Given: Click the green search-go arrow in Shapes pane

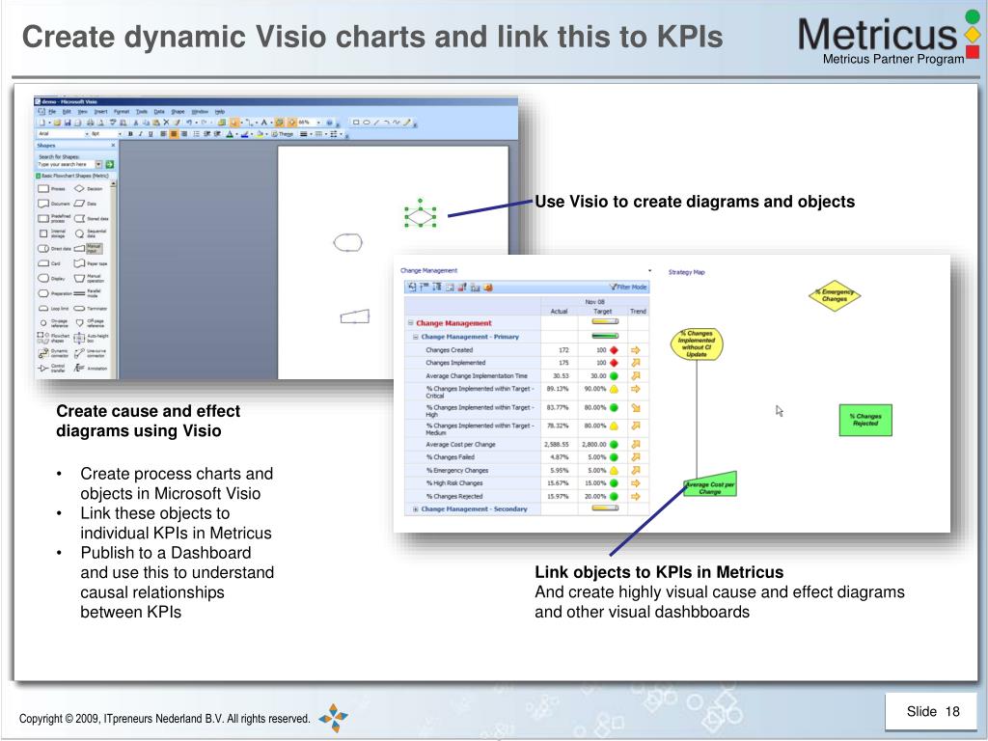Looking at the screenshot, I should [x=110, y=164].
